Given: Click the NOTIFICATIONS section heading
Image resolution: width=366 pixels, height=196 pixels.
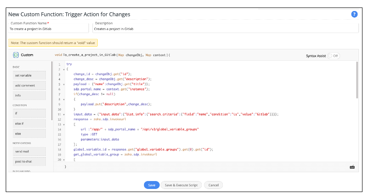Looking at the screenshot, I should tap(22, 143).
